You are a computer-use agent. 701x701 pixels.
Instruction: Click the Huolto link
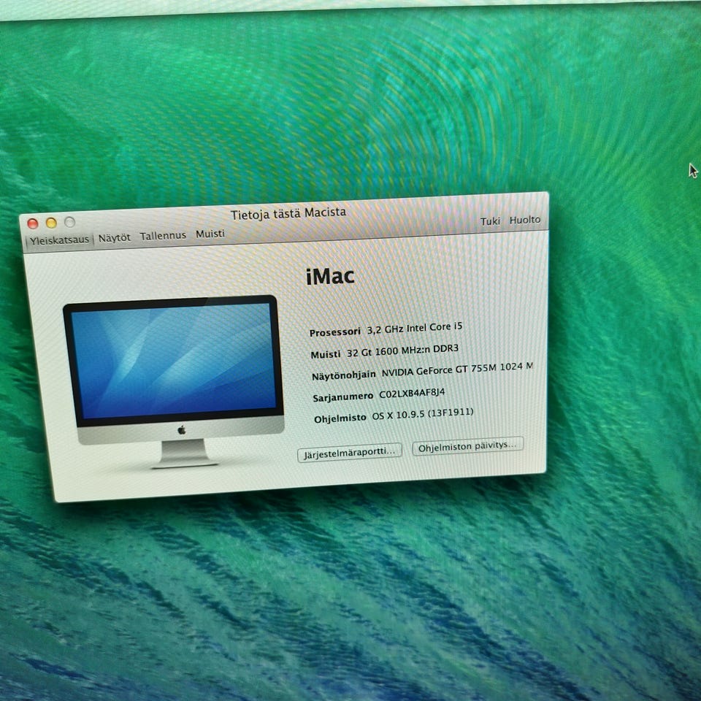point(525,220)
